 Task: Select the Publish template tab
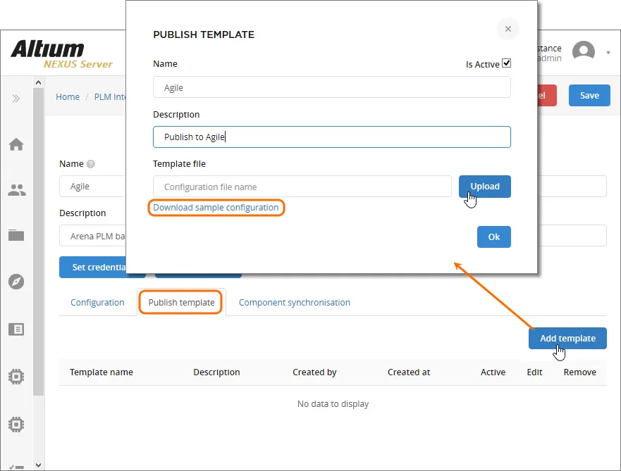181,303
